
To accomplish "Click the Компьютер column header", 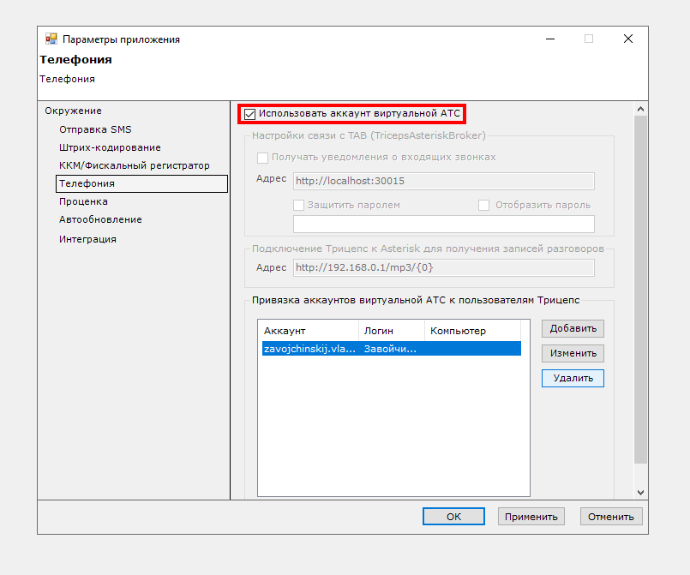I will (471, 331).
